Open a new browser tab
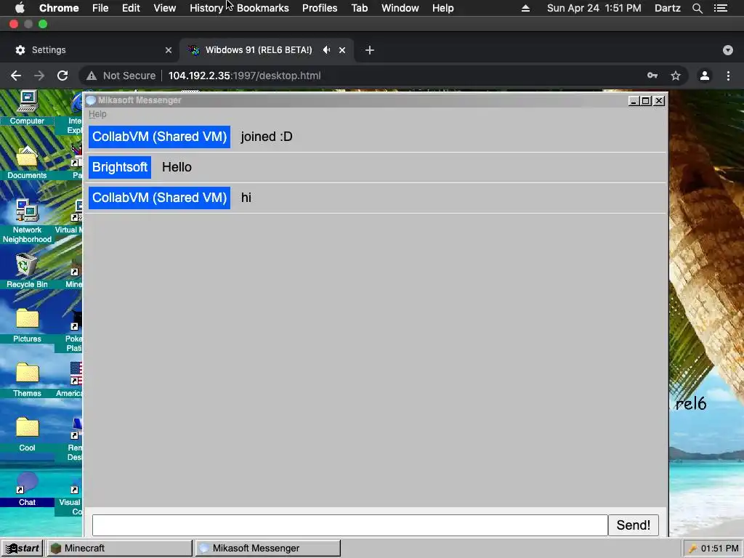 370,50
